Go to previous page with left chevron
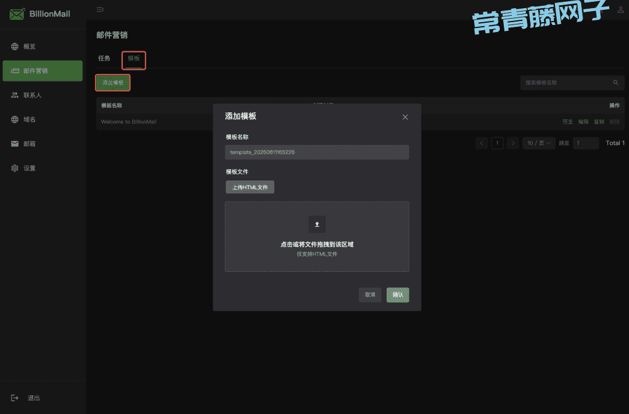Image resolution: width=629 pixels, height=414 pixels. coord(482,143)
